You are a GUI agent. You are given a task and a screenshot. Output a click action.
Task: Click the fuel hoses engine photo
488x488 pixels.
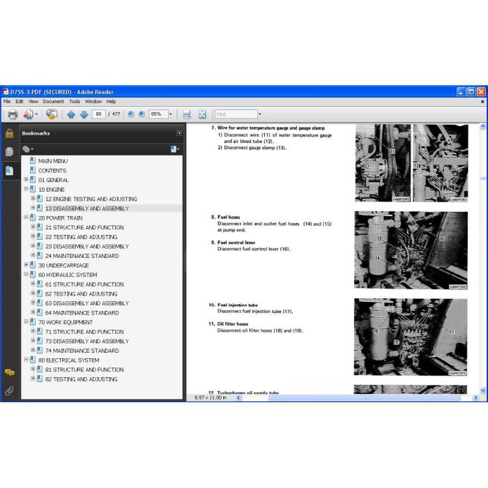click(411, 250)
